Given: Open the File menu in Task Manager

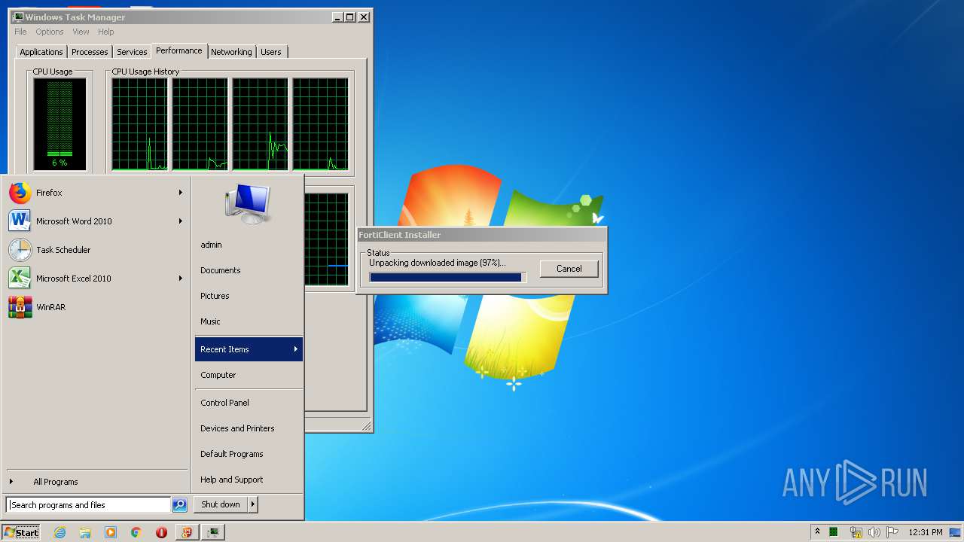Looking at the screenshot, I should [20, 32].
